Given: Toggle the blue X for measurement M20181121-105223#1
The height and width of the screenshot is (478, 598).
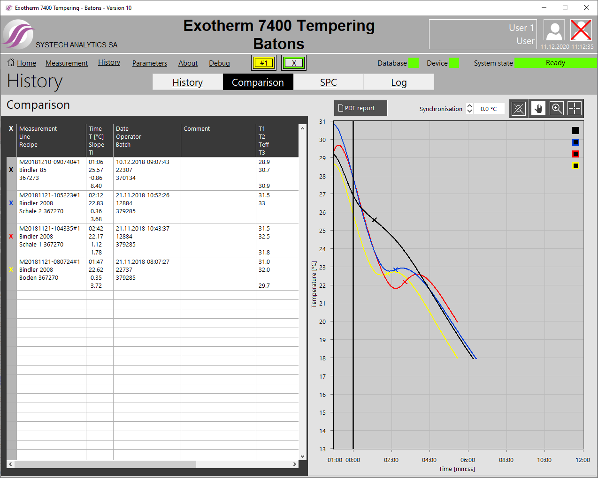Looking at the screenshot, I should tap(11, 203).
